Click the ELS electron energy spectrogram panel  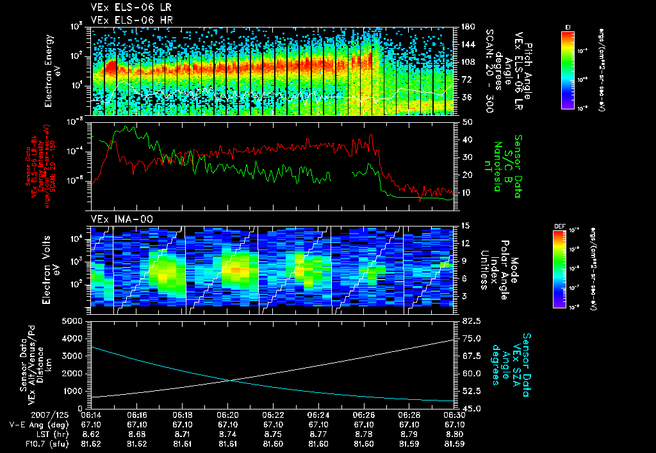(x=272, y=71)
